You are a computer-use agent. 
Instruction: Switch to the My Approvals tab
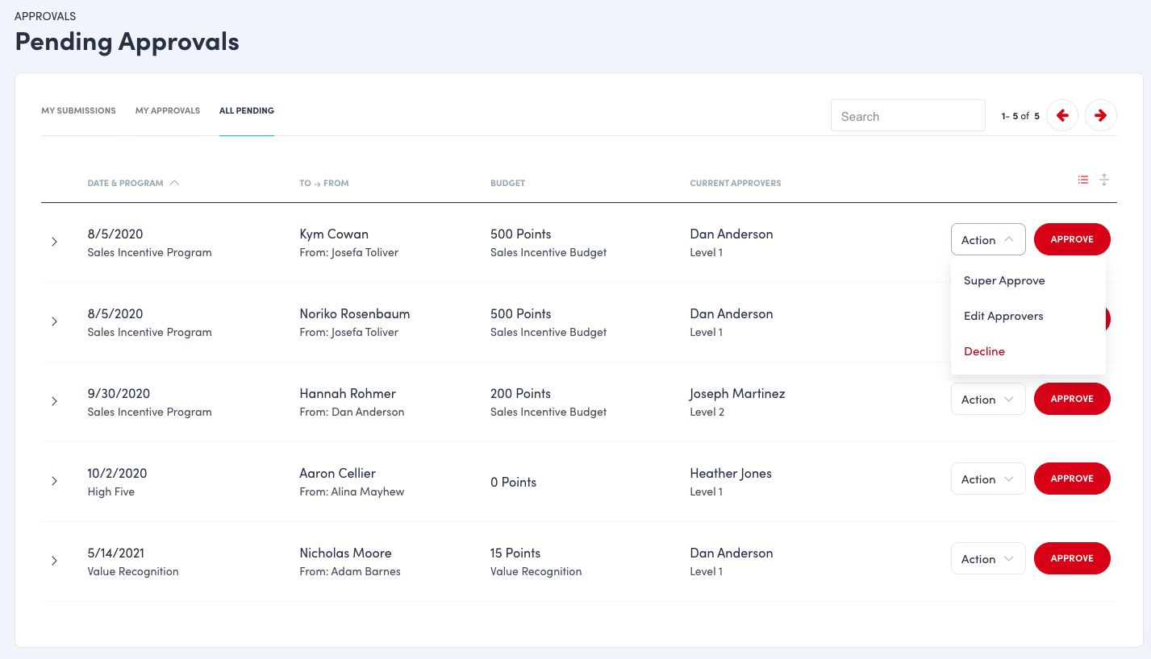click(167, 110)
